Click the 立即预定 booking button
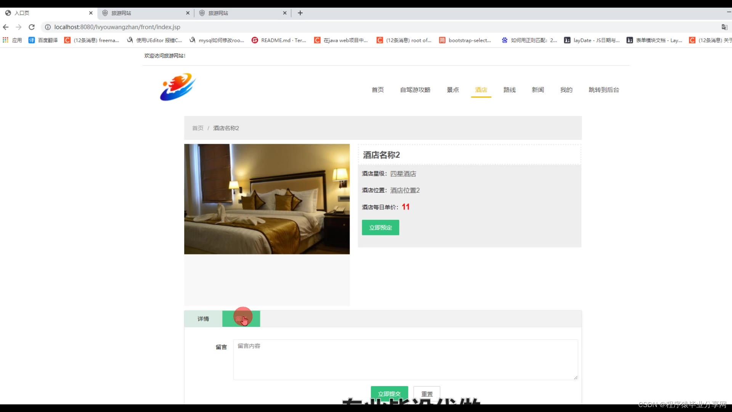Screen dimensions: 732x412 coord(380,227)
